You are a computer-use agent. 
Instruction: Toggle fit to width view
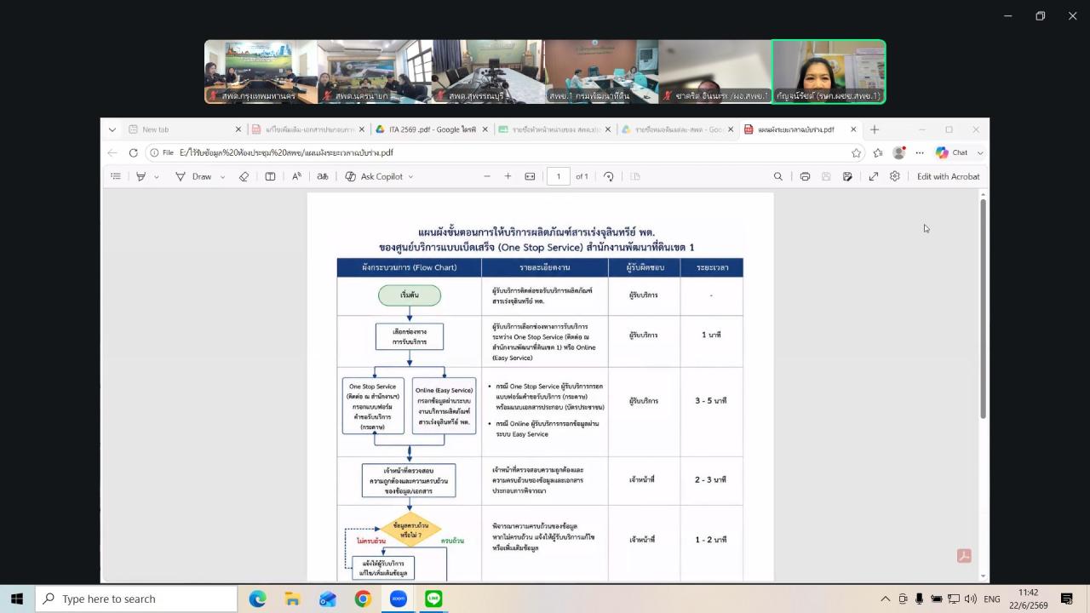coord(530,176)
